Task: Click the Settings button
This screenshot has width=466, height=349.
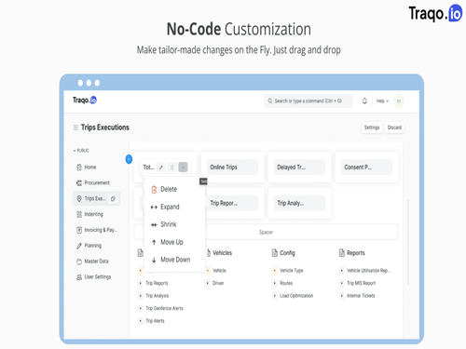Action: pyautogui.click(x=372, y=128)
